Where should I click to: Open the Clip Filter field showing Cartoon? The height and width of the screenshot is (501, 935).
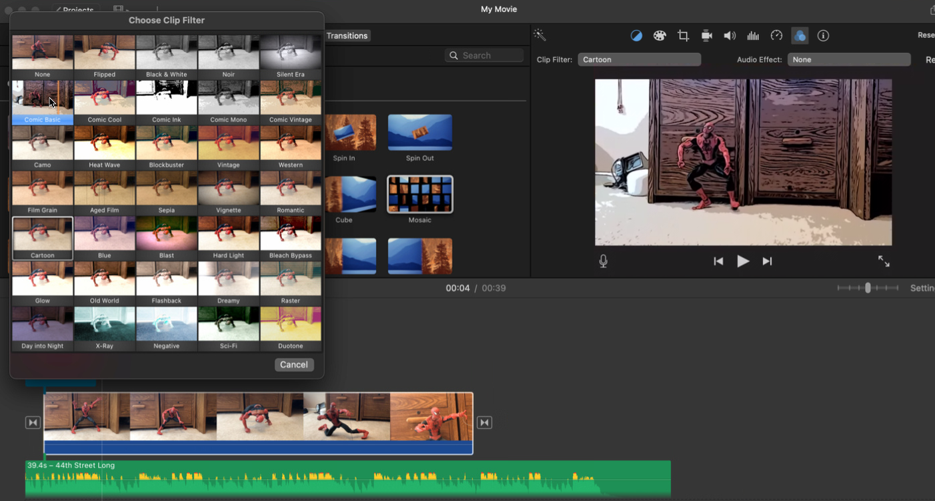click(640, 59)
